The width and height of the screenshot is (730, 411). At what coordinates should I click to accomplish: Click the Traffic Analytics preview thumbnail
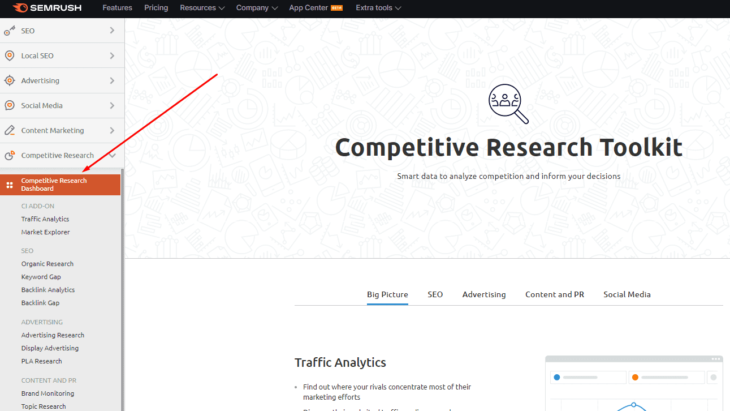634,383
